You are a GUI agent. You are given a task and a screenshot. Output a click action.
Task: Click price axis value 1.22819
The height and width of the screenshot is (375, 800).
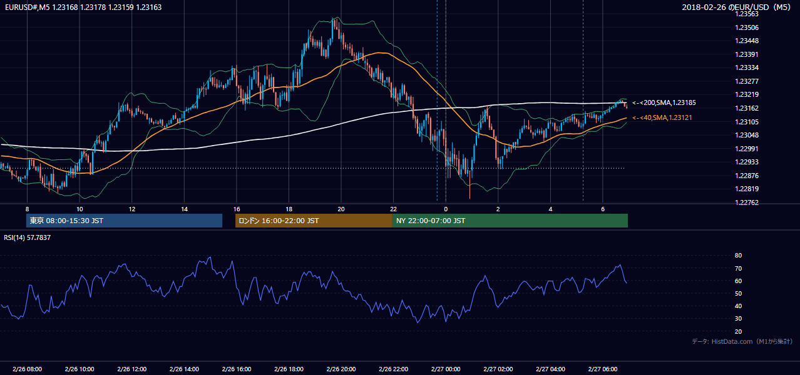746,189
